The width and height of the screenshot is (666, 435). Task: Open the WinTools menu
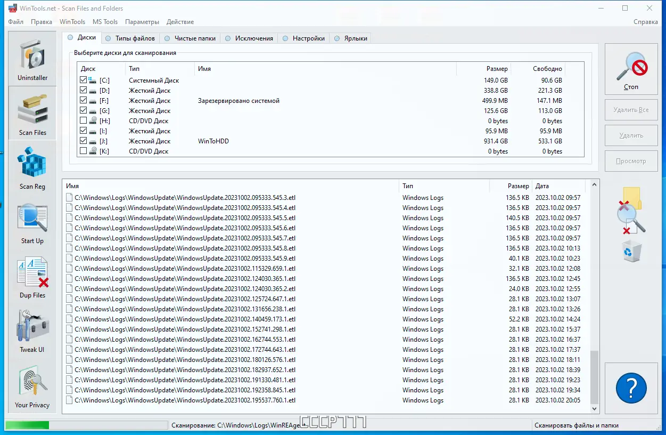[x=72, y=22]
